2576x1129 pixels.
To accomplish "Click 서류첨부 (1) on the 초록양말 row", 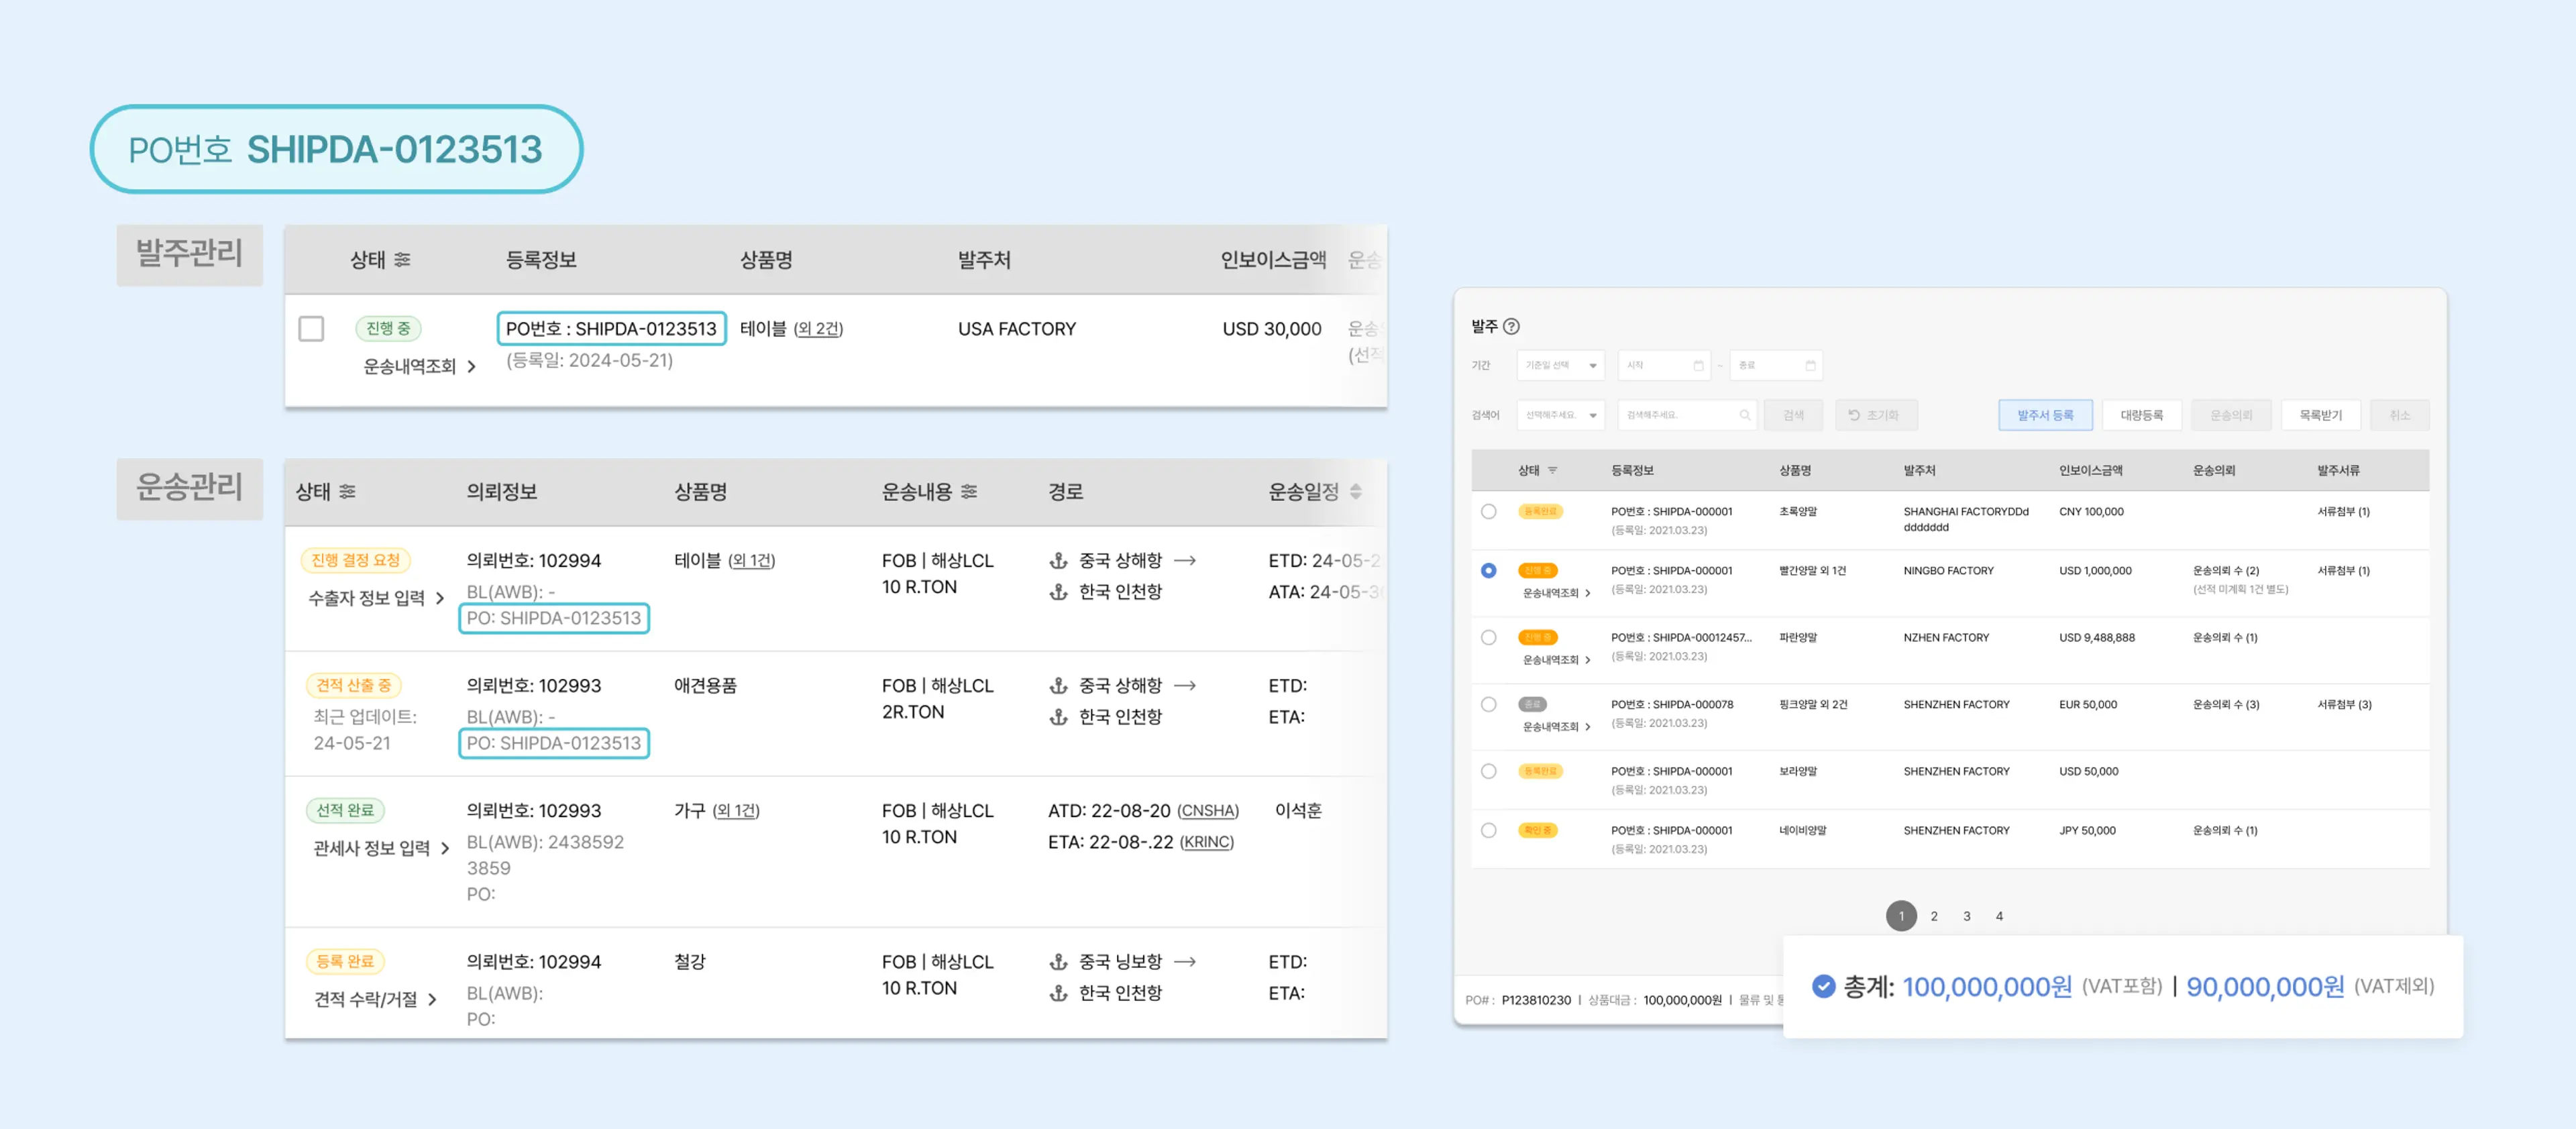I will click(2343, 511).
